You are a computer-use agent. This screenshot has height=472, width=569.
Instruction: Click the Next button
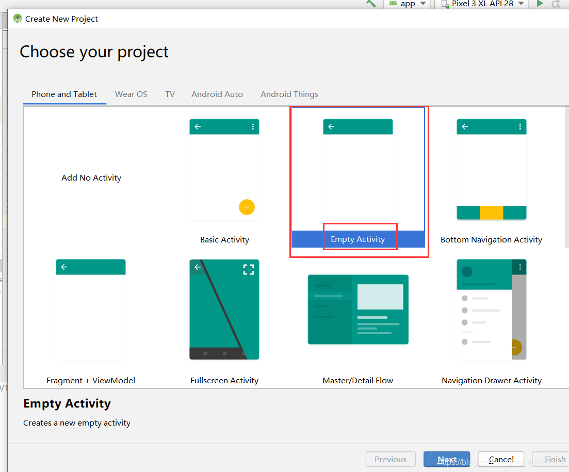(x=447, y=459)
